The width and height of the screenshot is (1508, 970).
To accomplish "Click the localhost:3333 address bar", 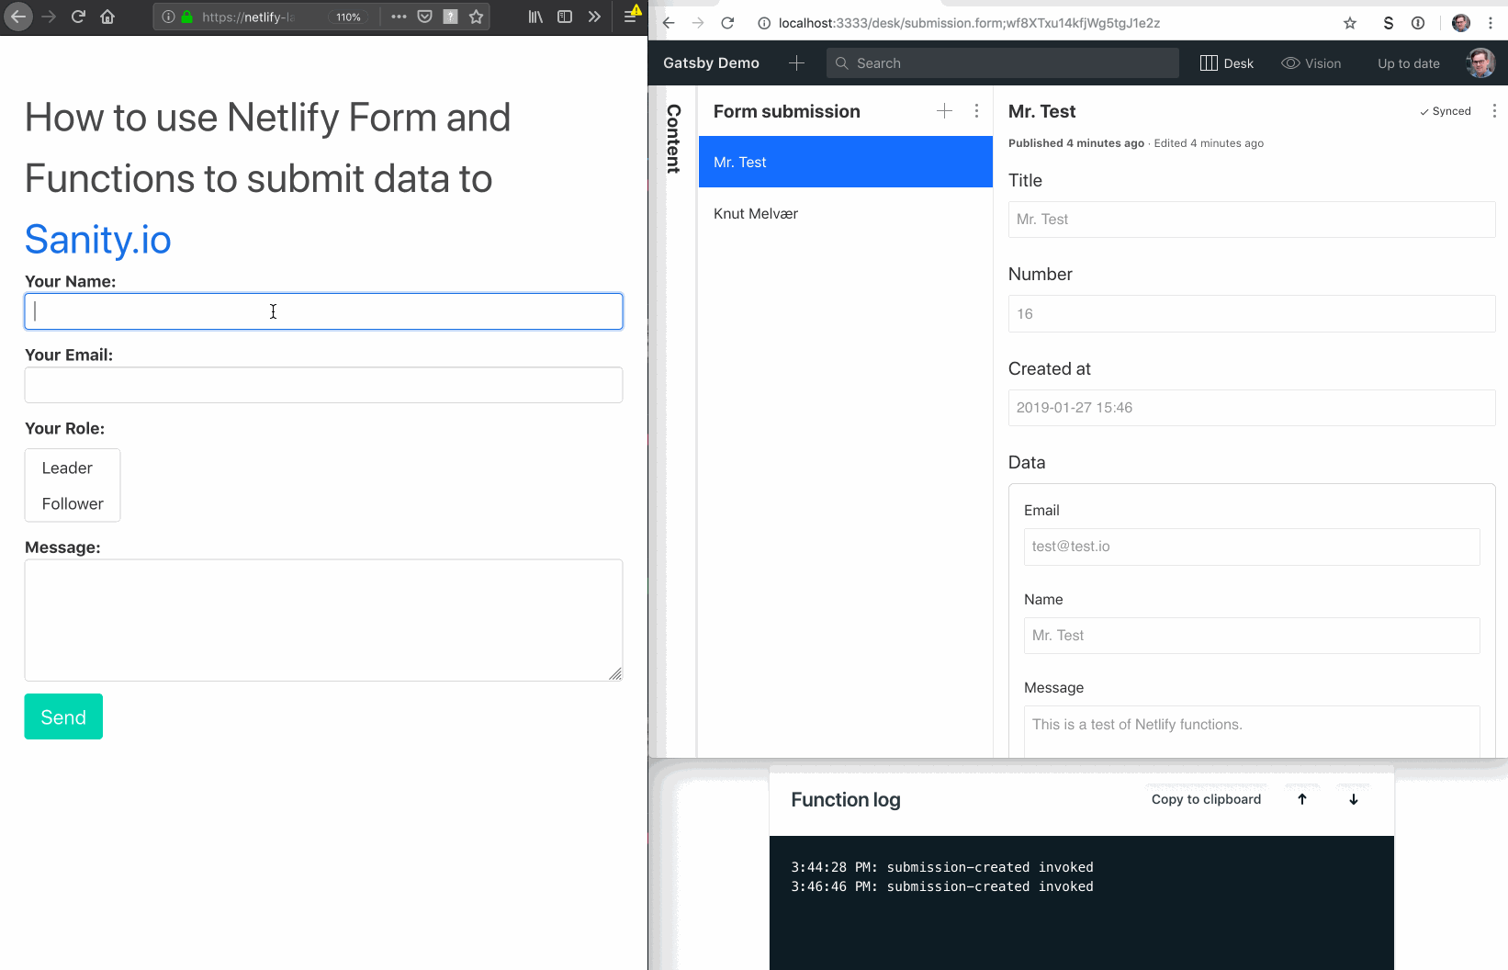I will [969, 23].
